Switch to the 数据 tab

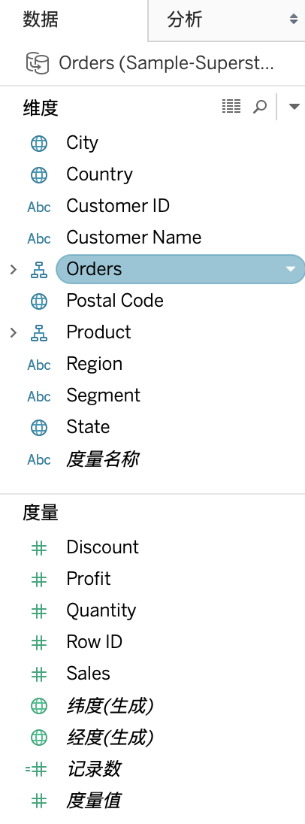point(41,20)
